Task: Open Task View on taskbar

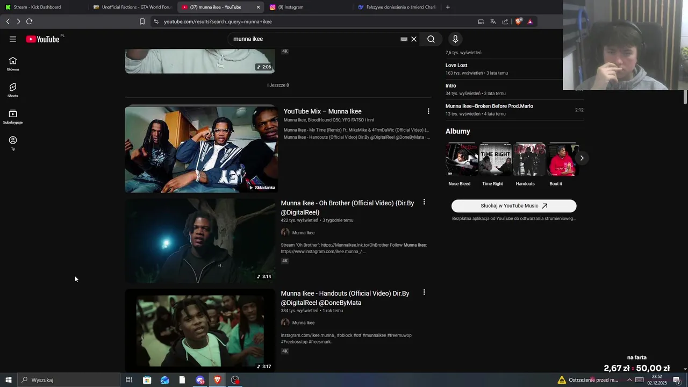Action: (x=129, y=380)
